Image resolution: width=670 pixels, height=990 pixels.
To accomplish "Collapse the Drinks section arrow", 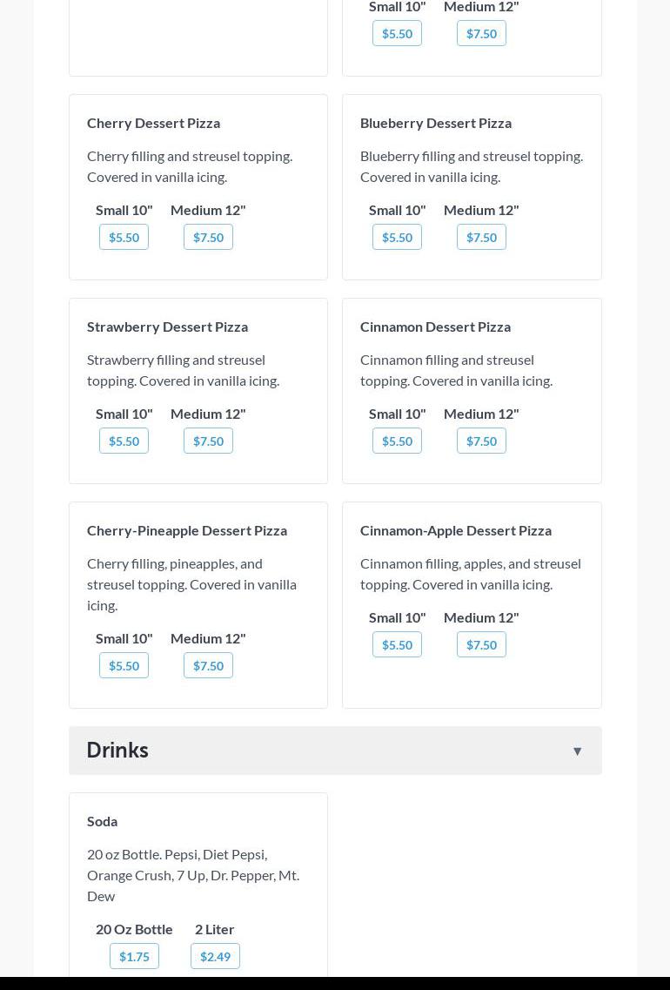I will [577, 751].
